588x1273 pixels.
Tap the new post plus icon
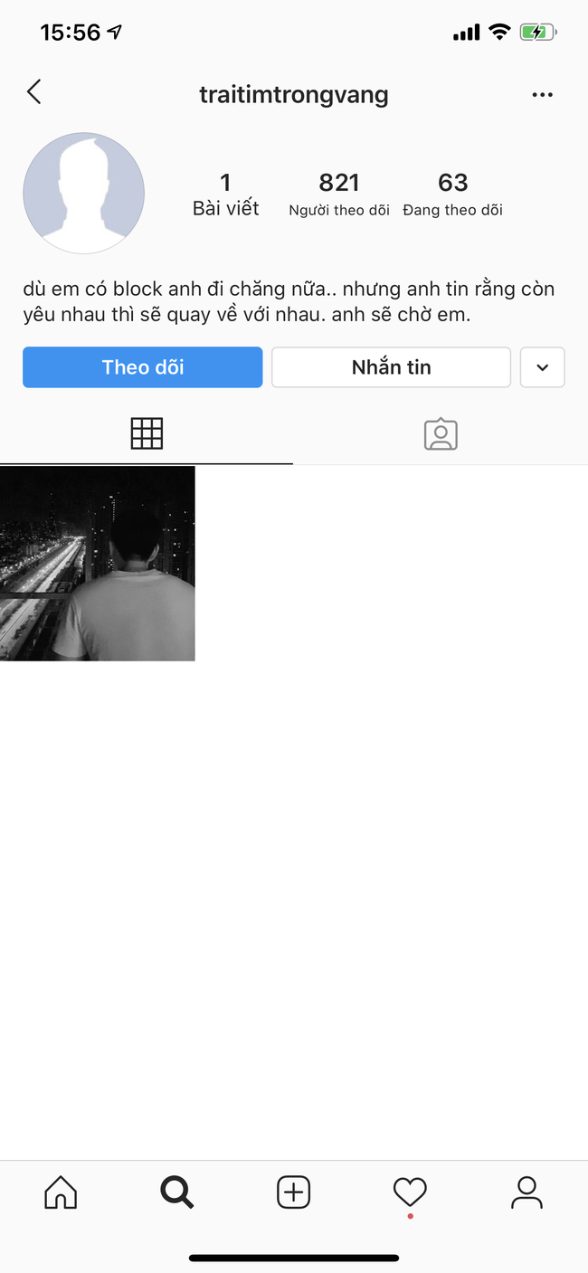[293, 1192]
